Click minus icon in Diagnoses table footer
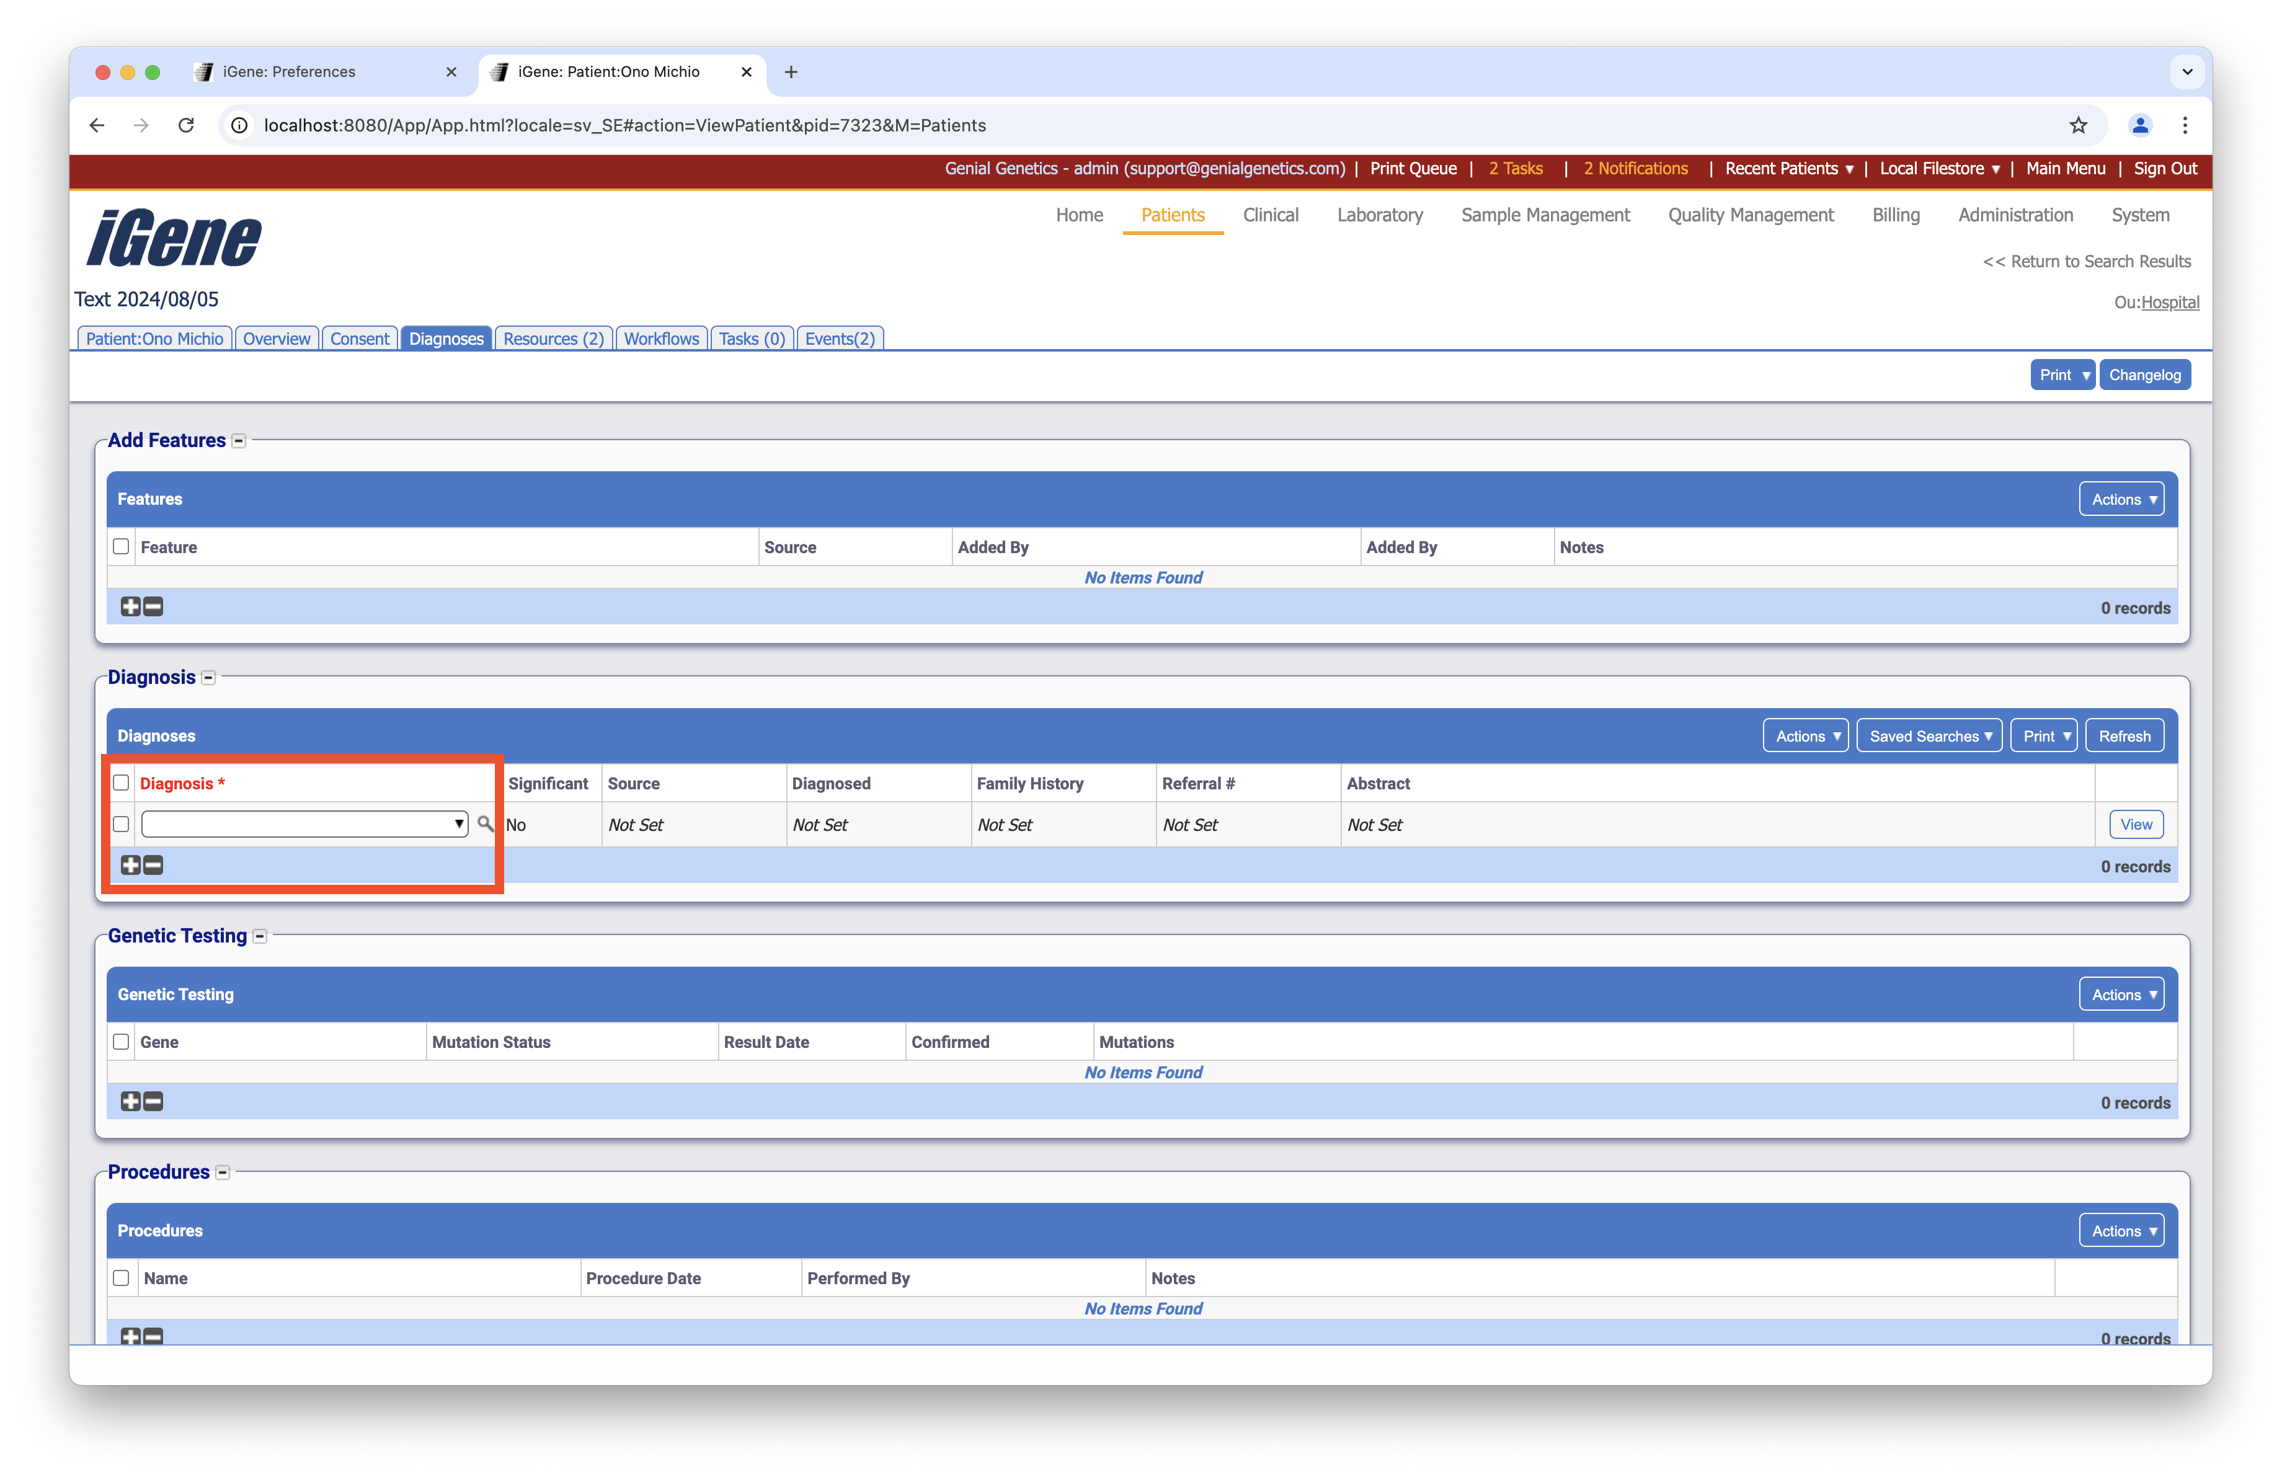 coord(153,866)
